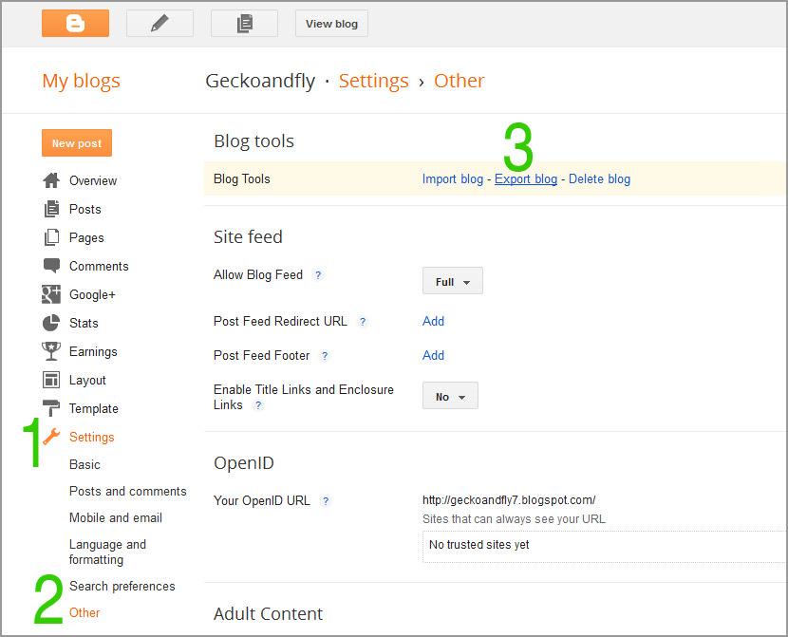Click the Layout grid icon
The image size is (788, 637).
point(51,380)
